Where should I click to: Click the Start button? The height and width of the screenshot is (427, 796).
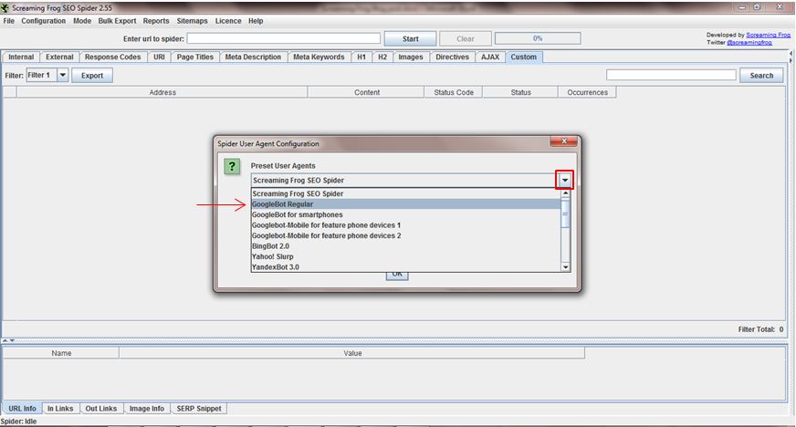pos(410,38)
